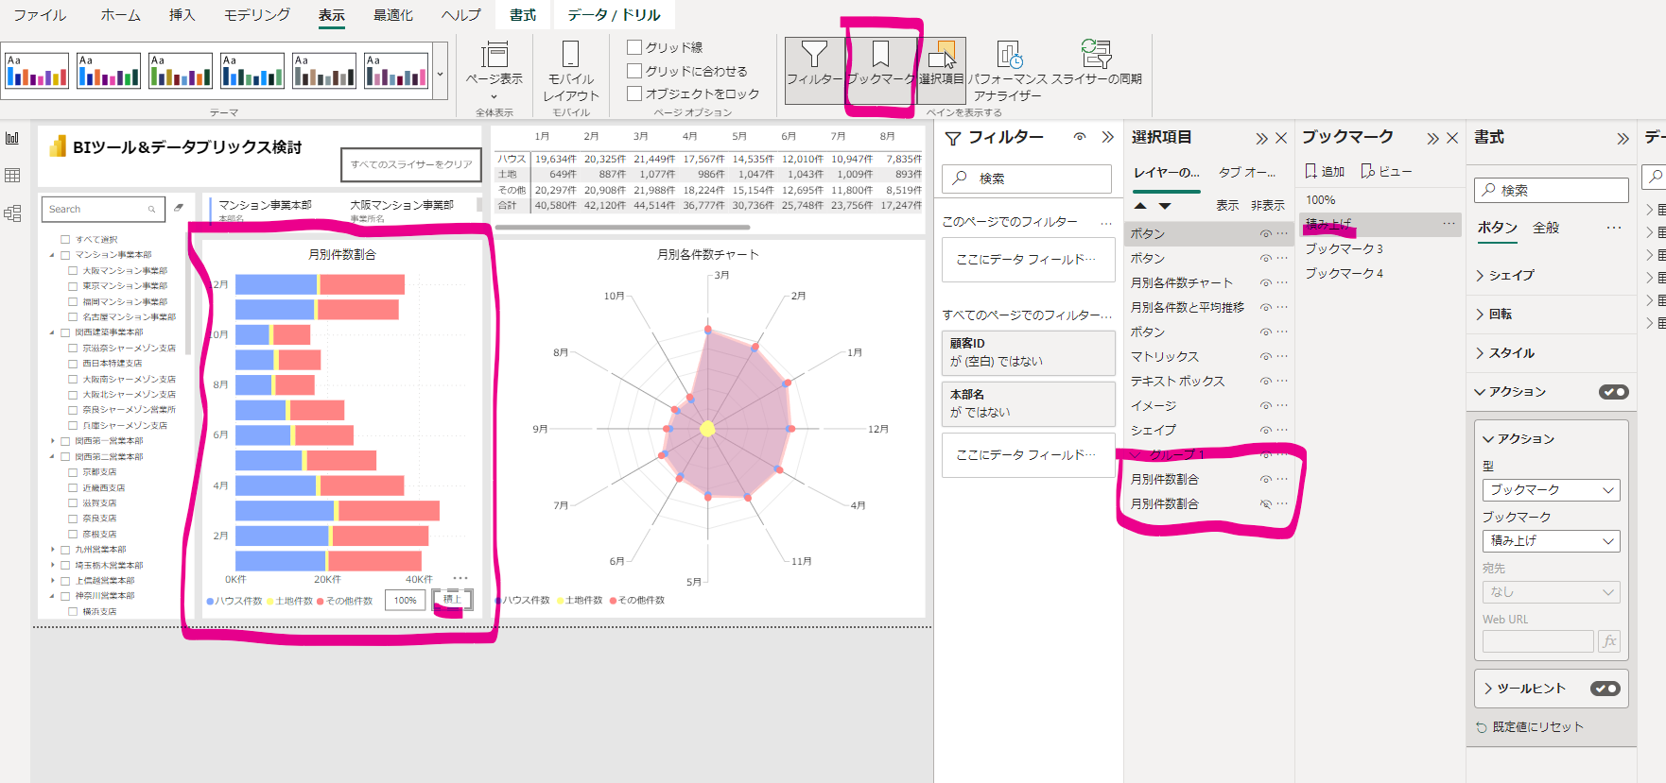
Task: Open more options for 積み上げ bookmark
Action: 1449,224
